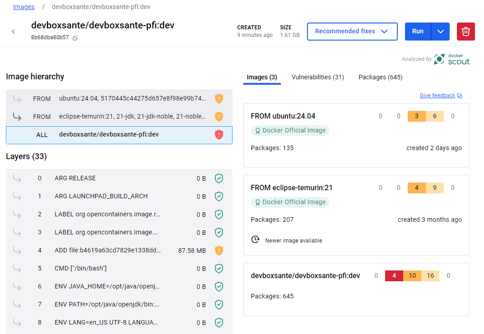
Task: Click red critical shield on ALL row
Action: (219, 135)
